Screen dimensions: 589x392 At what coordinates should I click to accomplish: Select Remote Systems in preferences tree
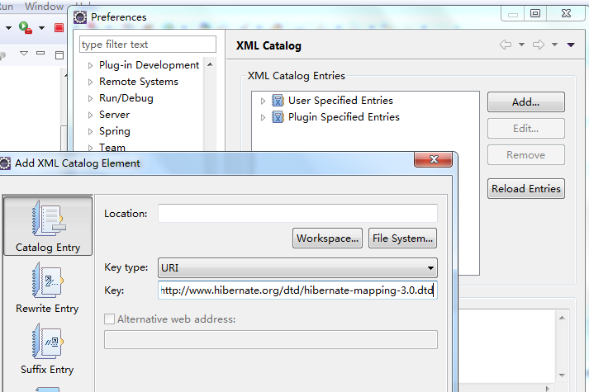coord(139,82)
